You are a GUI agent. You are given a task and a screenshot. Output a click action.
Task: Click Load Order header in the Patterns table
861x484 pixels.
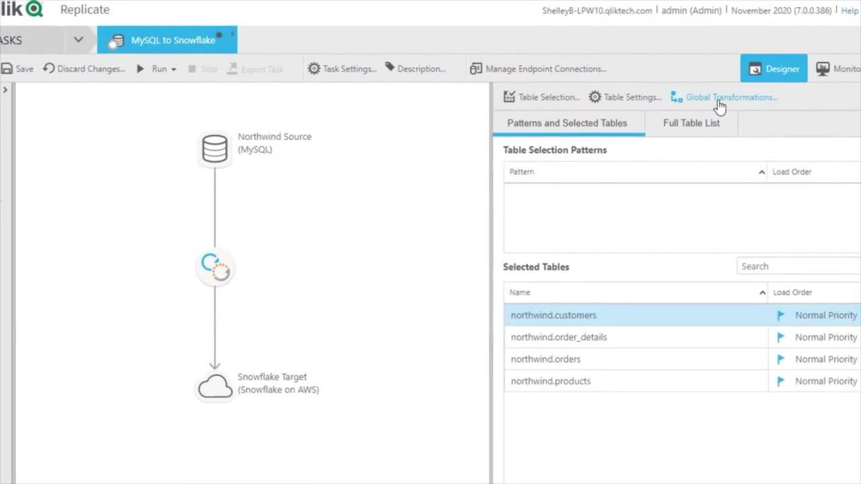tap(814, 171)
